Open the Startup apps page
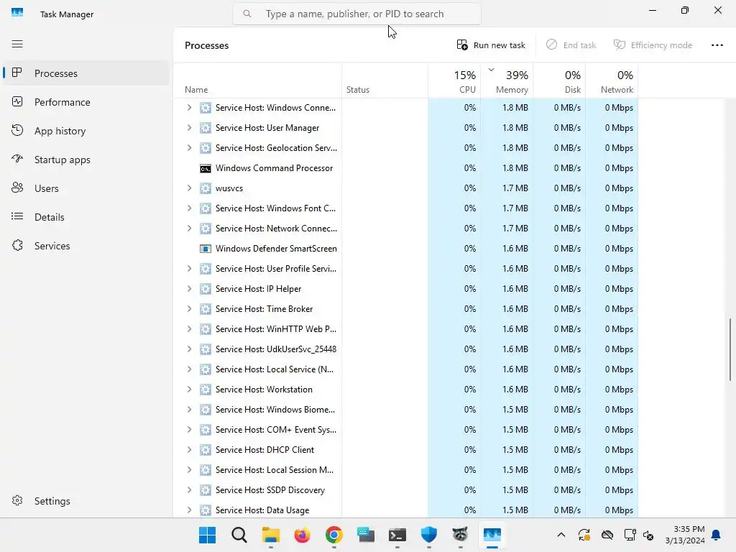 pos(86,159)
